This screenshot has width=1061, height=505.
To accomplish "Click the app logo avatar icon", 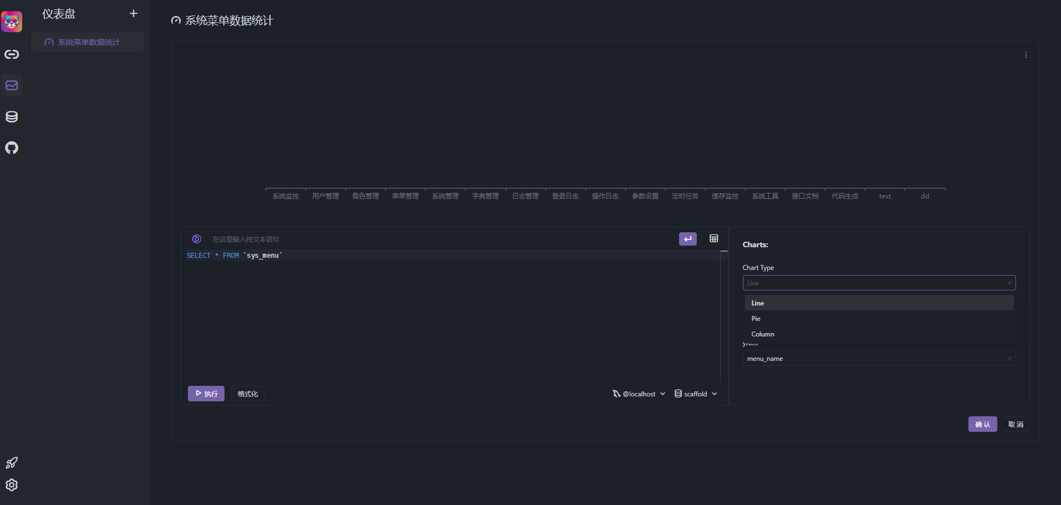I will tap(12, 22).
